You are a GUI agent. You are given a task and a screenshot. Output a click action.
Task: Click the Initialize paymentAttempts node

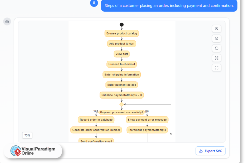(x=121, y=95)
